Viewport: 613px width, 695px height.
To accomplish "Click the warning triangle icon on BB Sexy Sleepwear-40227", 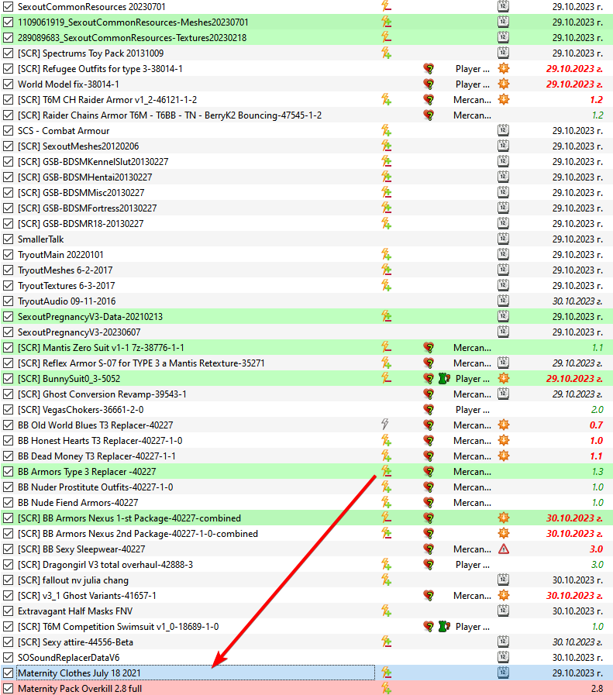I will (x=503, y=549).
